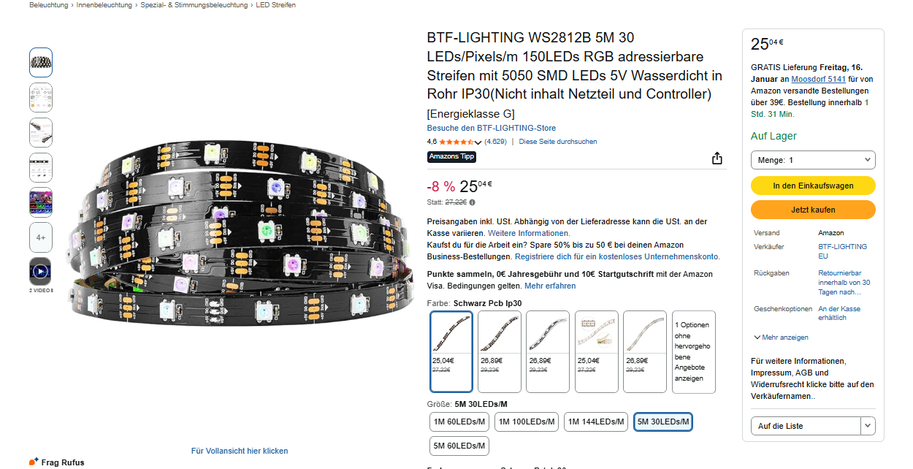Click the info icon beside the crossed-out price

pyautogui.click(x=473, y=202)
